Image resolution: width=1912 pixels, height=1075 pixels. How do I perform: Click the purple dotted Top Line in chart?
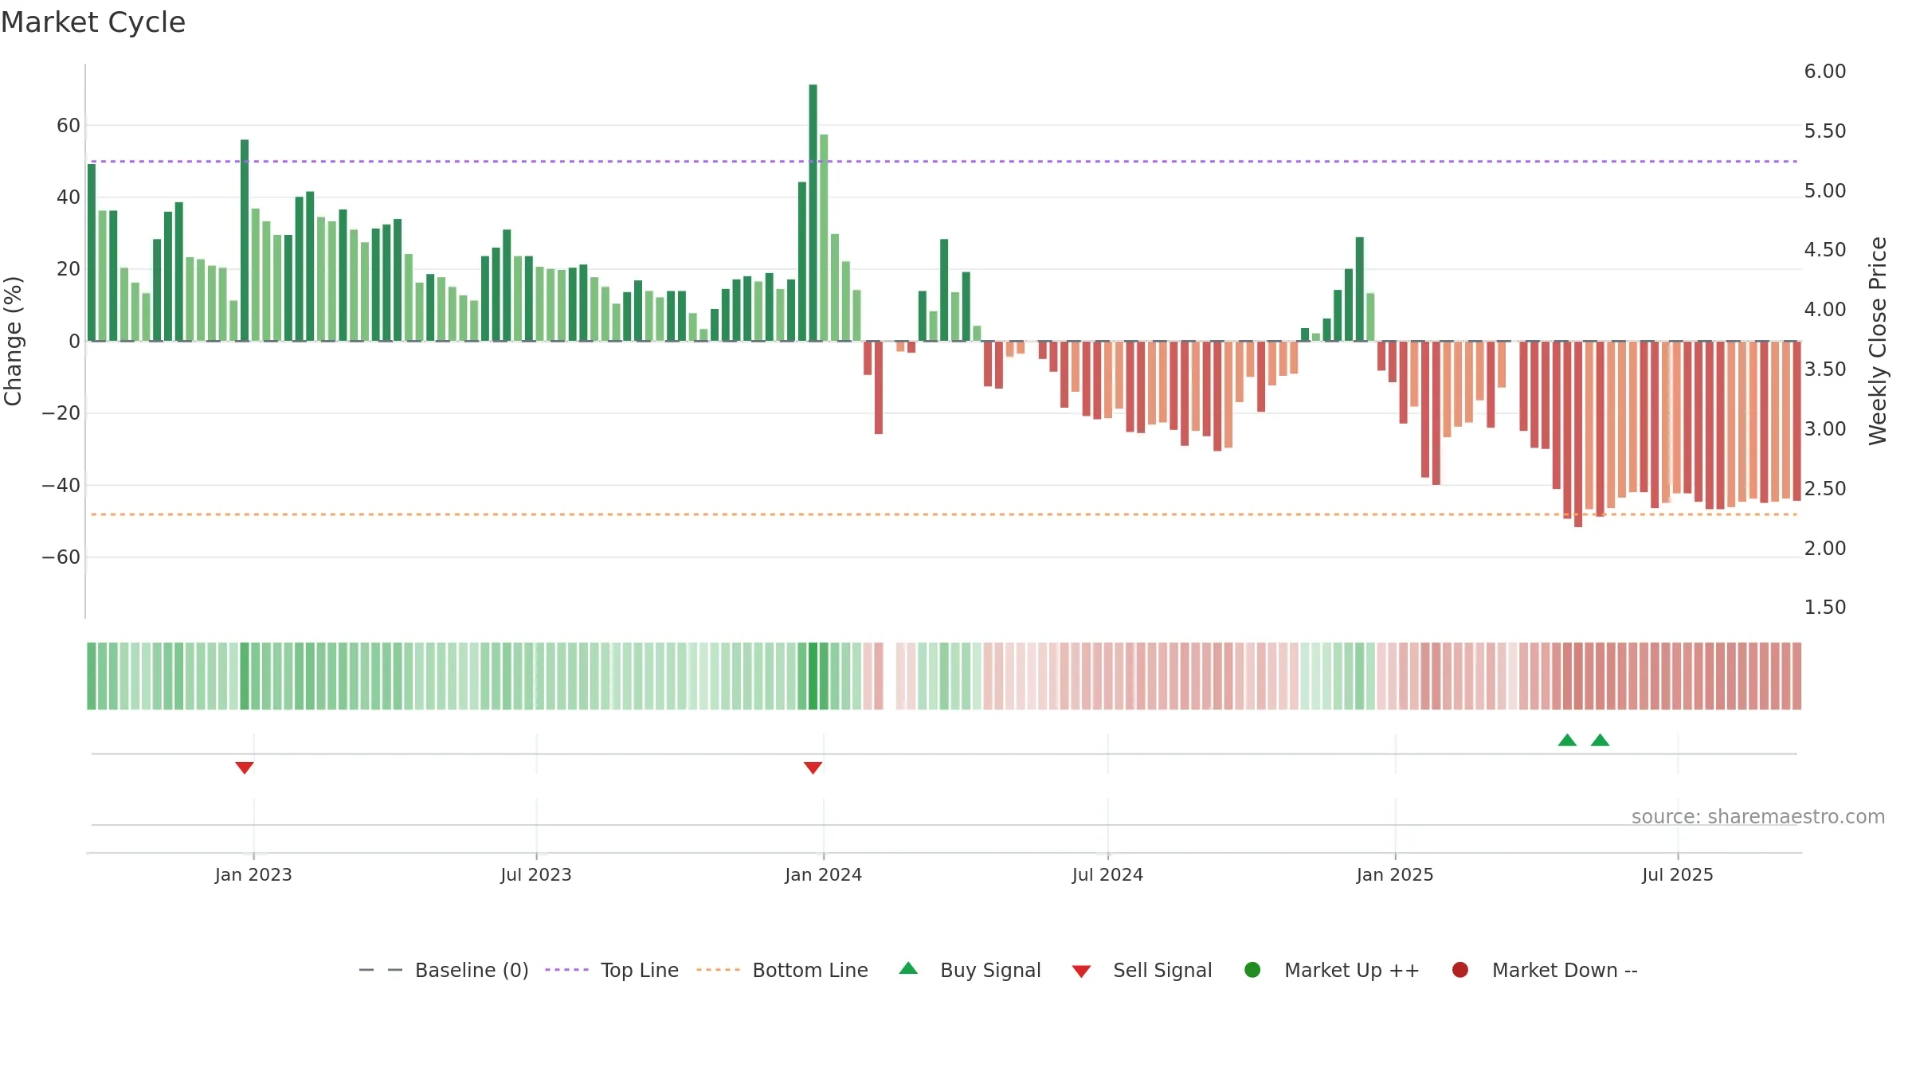tap(944, 162)
